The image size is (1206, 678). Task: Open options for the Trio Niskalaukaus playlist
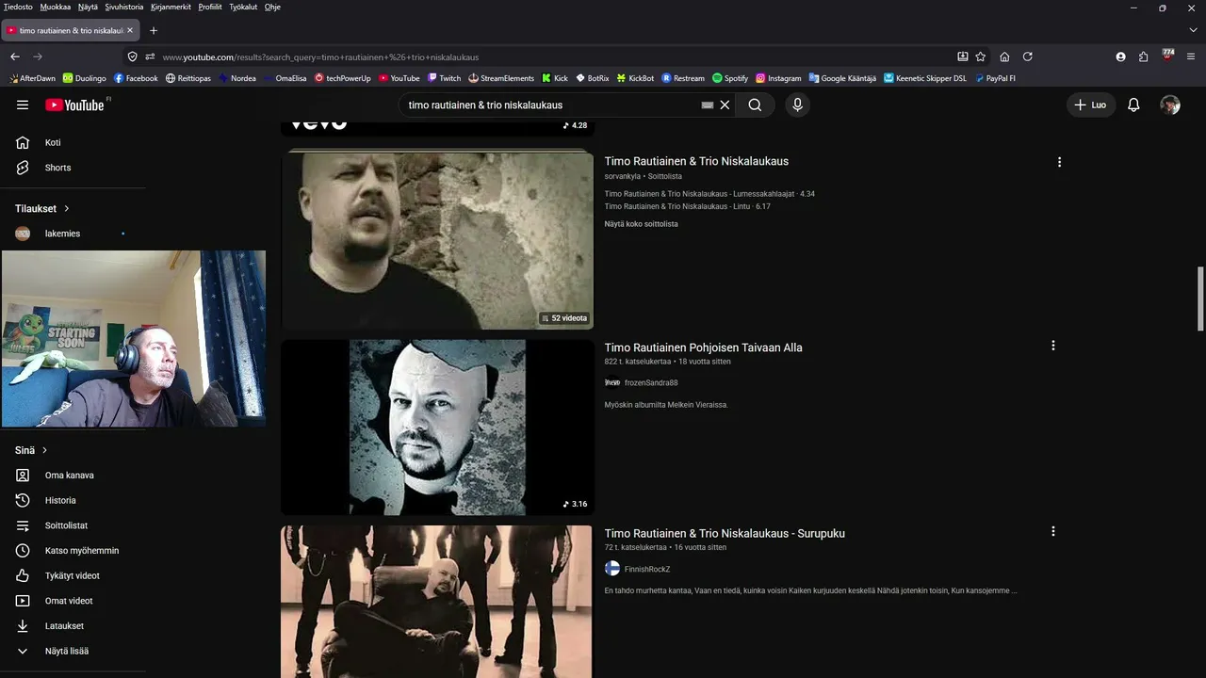click(1059, 162)
